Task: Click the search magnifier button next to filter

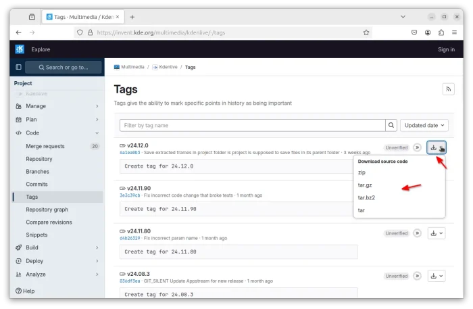Action: click(391, 125)
